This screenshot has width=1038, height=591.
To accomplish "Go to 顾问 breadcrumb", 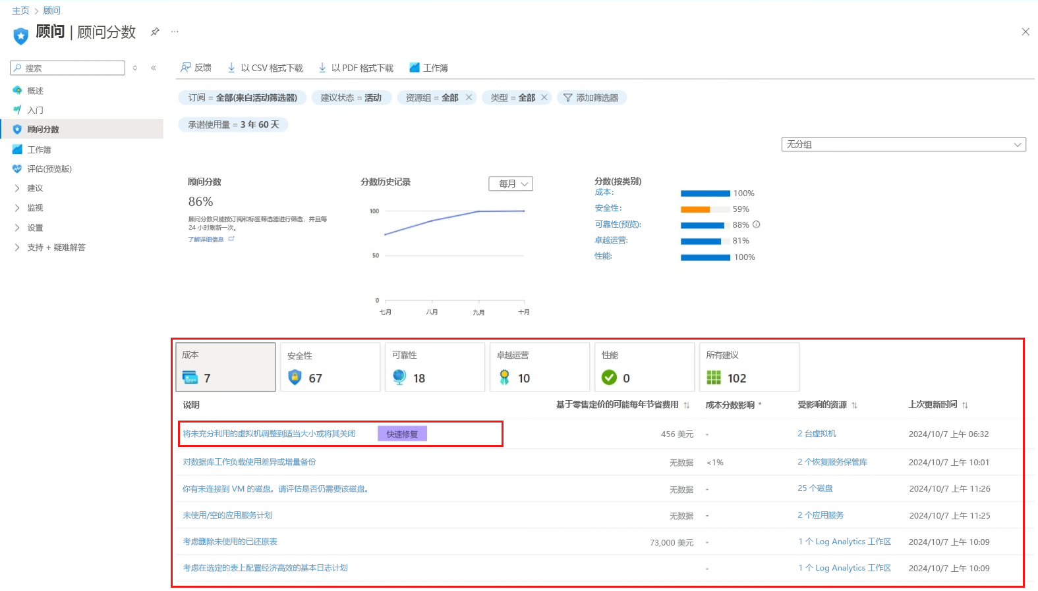I will pyautogui.click(x=51, y=11).
